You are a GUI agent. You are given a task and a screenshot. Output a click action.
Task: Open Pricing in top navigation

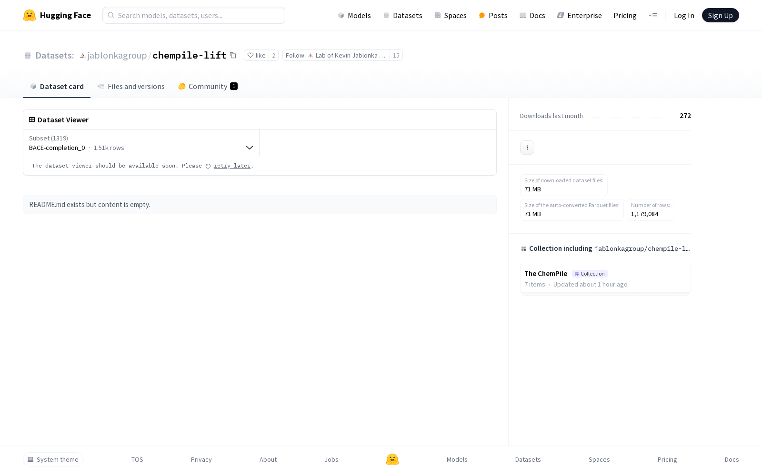coord(625,15)
